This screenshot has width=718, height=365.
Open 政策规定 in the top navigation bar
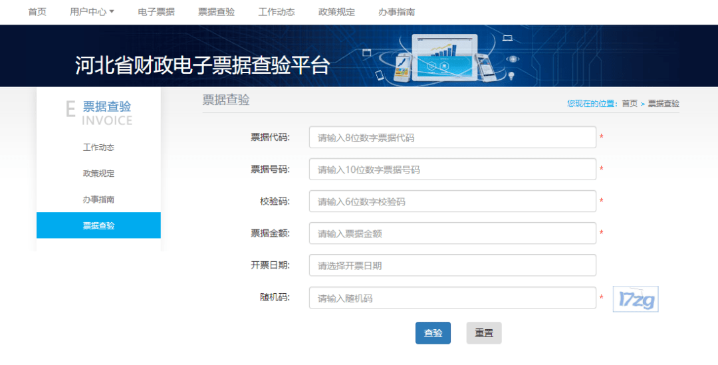pos(336,12)
